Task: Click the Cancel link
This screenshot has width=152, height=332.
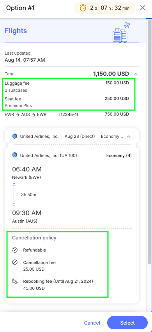Action: pyautogui.click(x=92, y=323)
